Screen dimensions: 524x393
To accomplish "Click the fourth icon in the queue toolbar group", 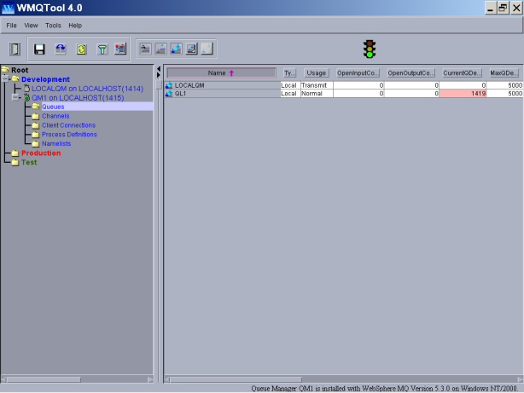I will click(191, 49).
